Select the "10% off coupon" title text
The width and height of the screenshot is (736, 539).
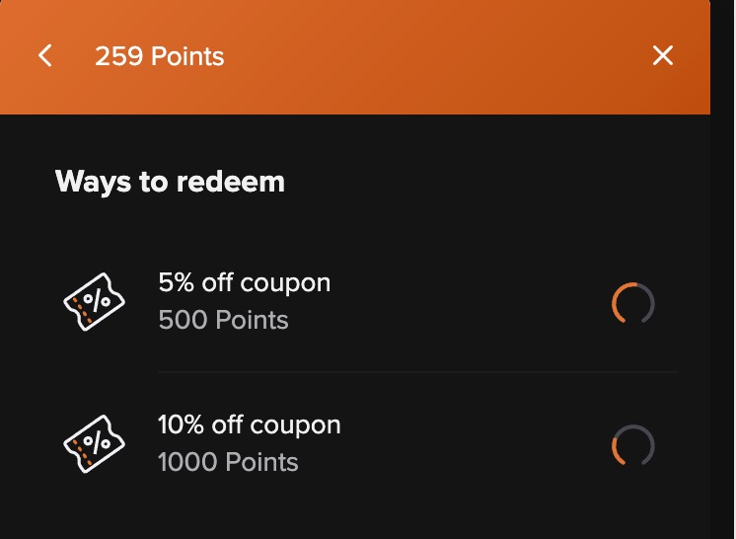[249, 425]
